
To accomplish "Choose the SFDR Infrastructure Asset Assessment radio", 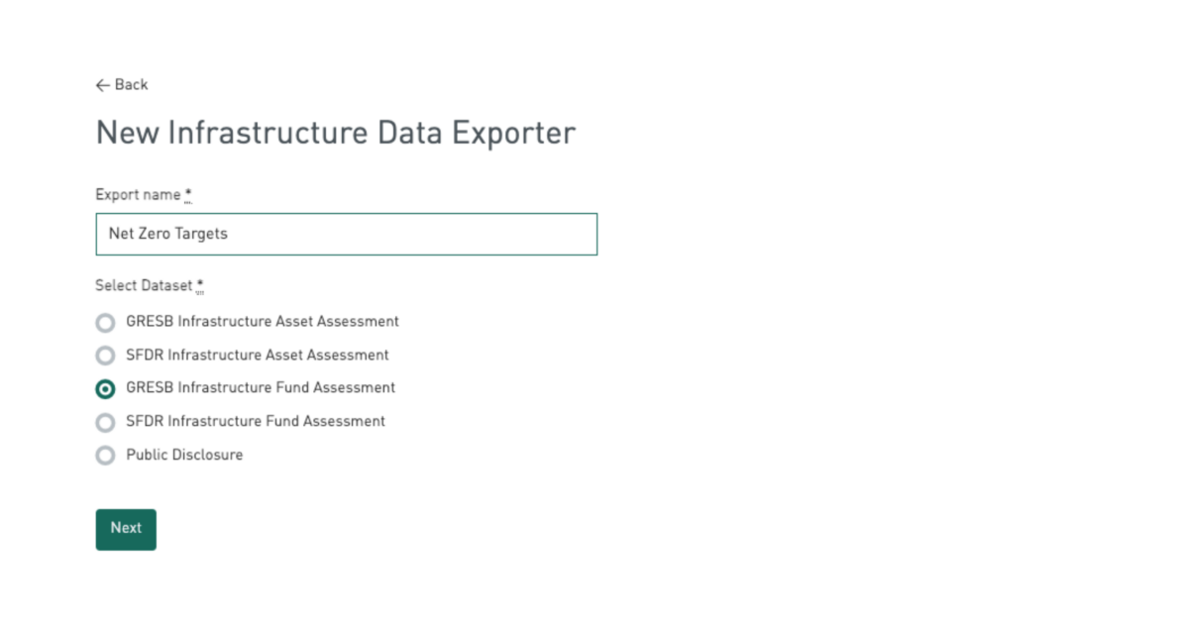I will [105, 356].
